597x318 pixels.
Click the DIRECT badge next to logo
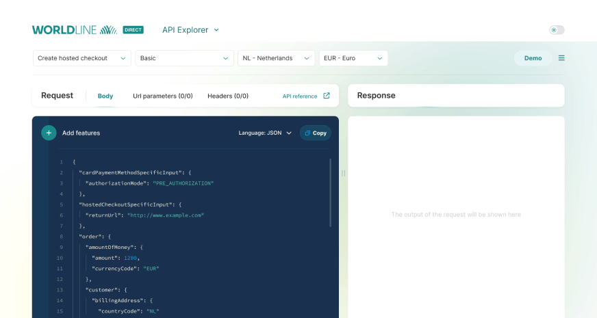[x=133, y=30]
